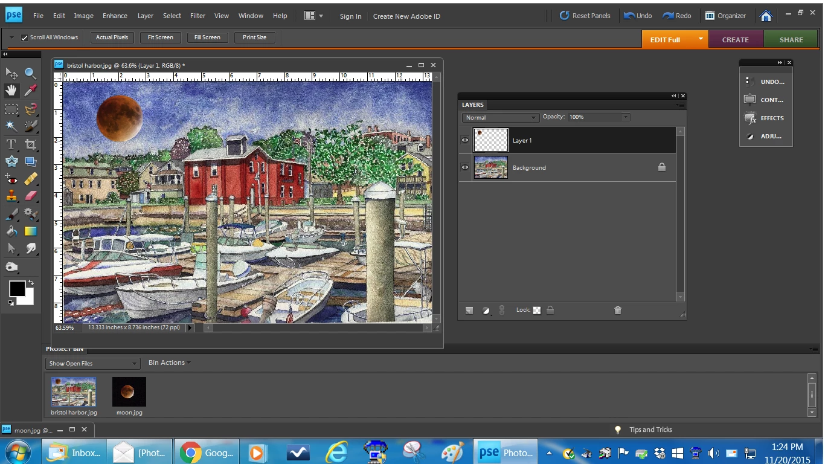Open the arrange documents layout dropdown
825x464 pixels.
click(314, 16)
